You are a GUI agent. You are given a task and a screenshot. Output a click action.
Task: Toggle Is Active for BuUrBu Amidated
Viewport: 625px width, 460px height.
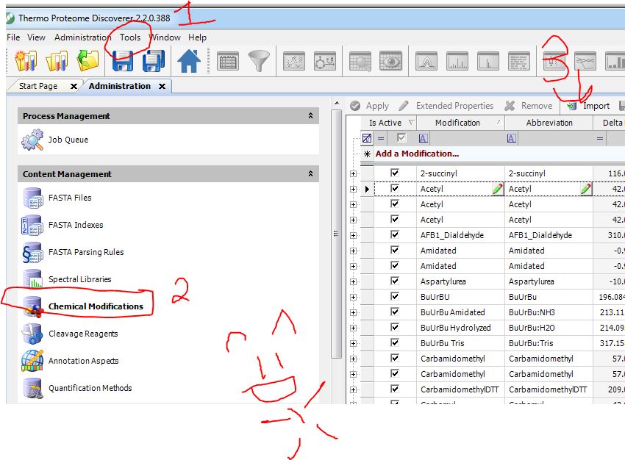click(395, 312)
